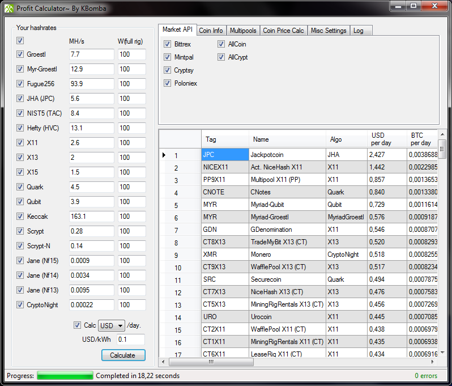Click the CryptoNight algo cell
452x386 pixels.
pos(347,254)
